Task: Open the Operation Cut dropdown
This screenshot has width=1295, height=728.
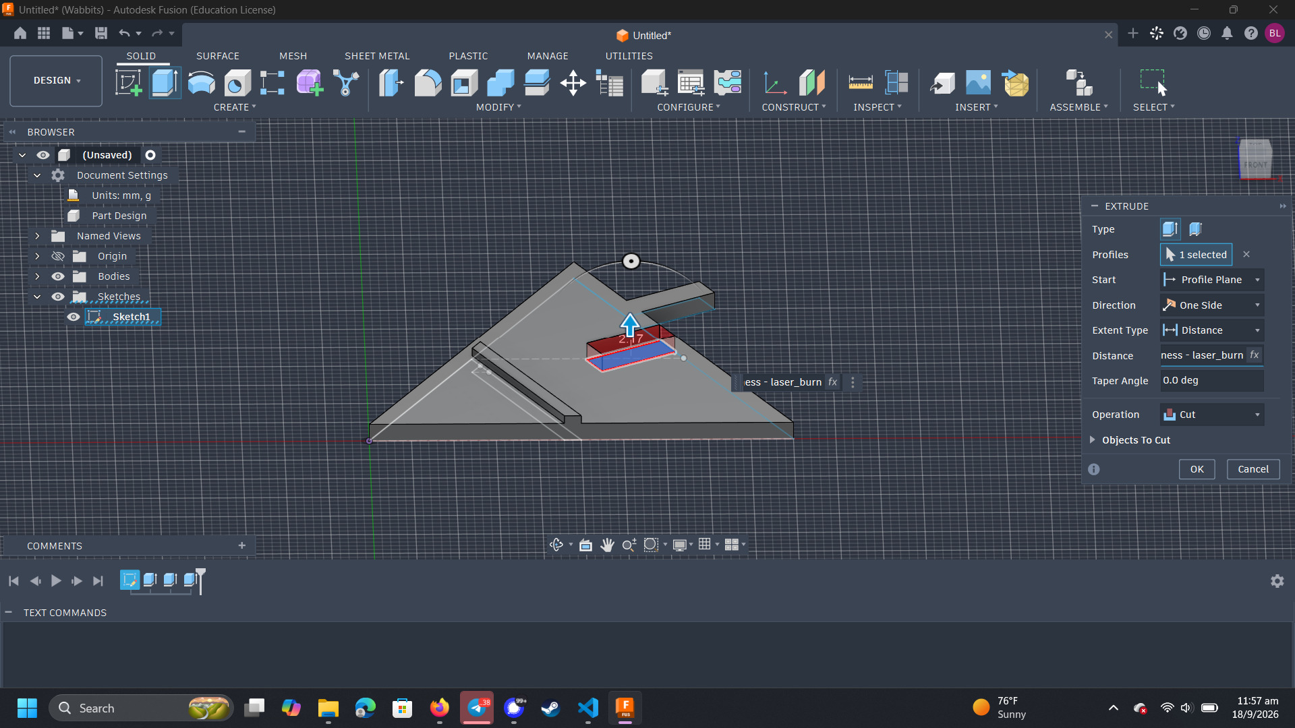Action: pos(1212,415)
